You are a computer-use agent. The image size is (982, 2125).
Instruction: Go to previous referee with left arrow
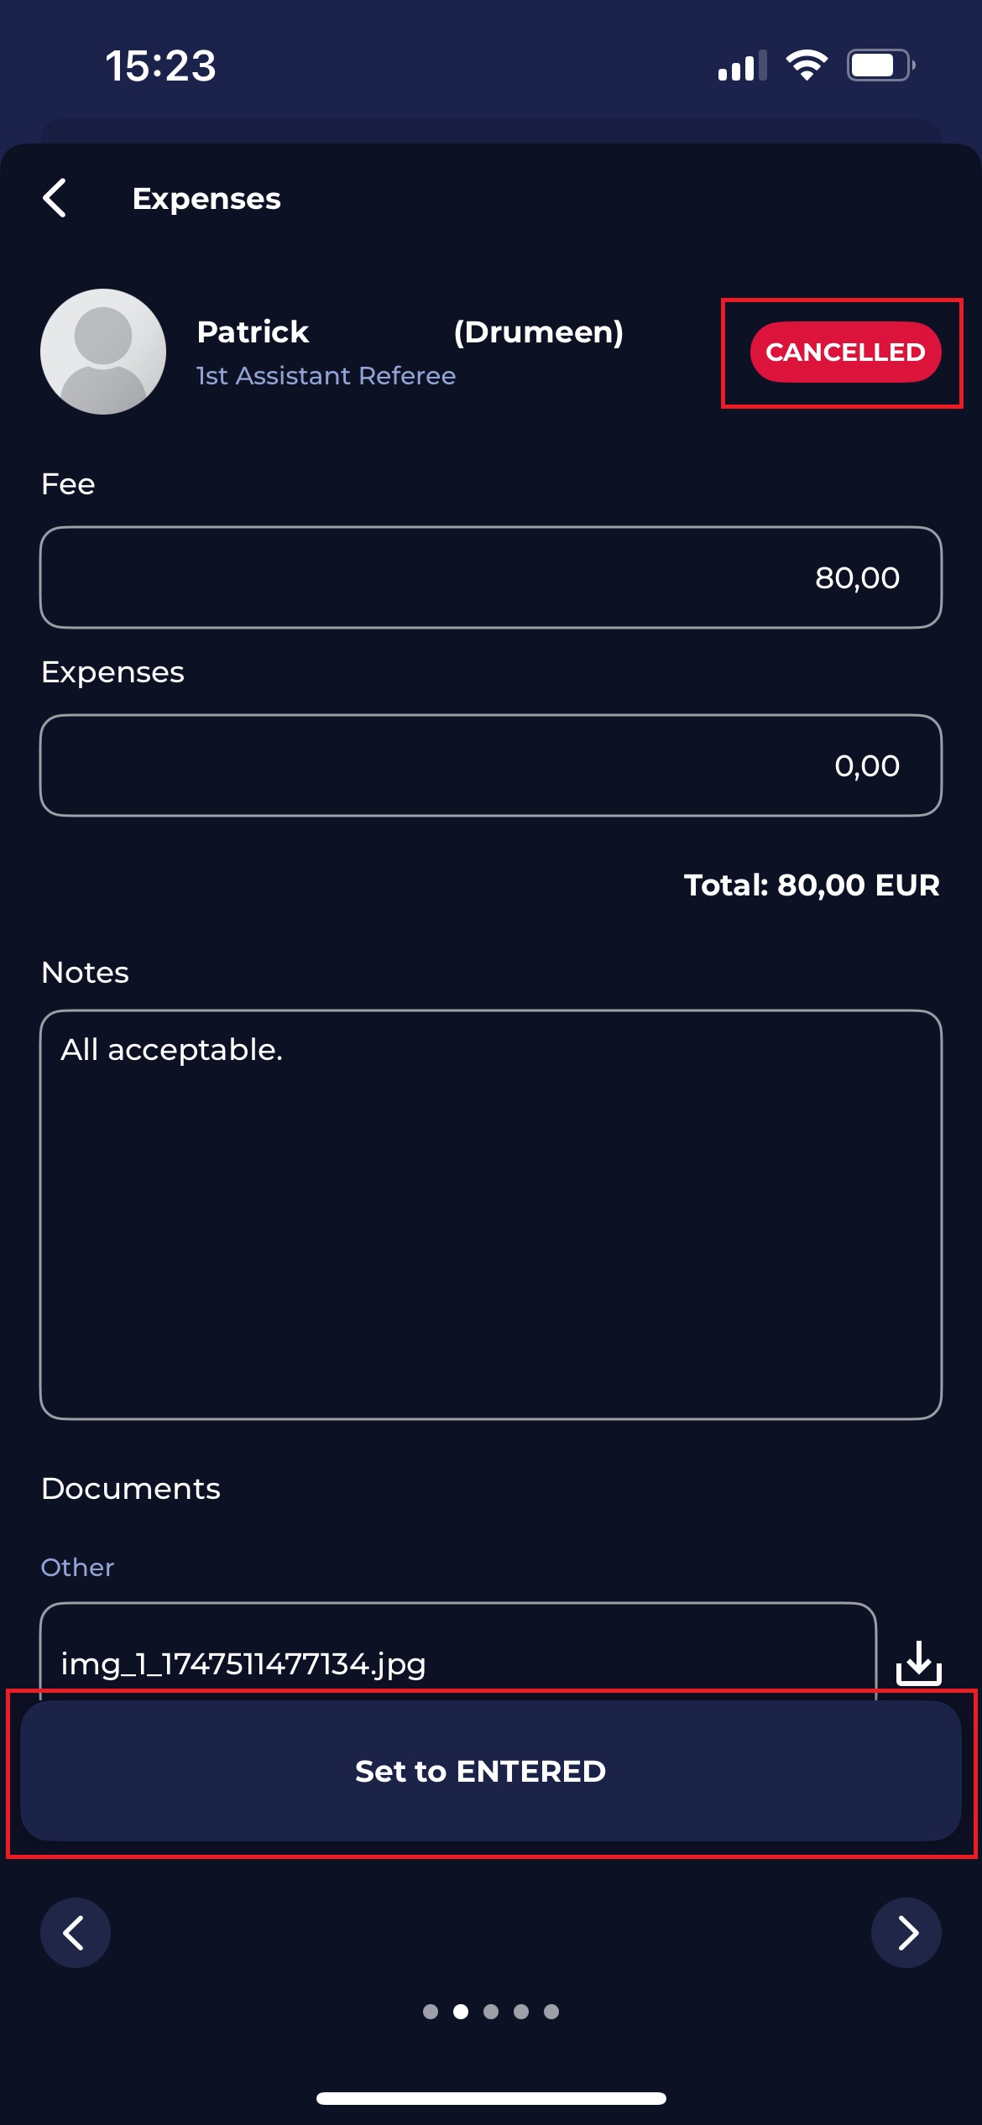pos(76,1932)
